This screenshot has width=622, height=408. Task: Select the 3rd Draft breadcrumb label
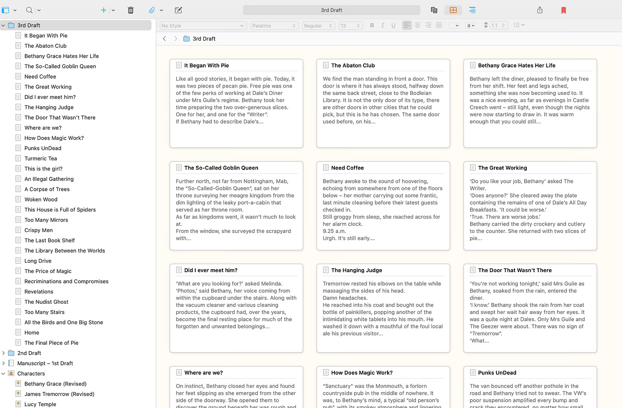click(x=203, y=38)
